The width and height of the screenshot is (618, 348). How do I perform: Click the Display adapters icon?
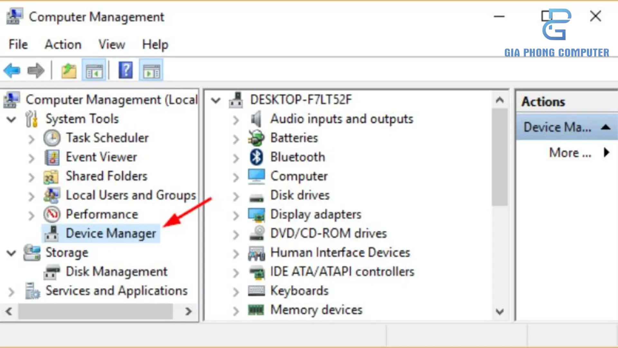click(257, 214)
